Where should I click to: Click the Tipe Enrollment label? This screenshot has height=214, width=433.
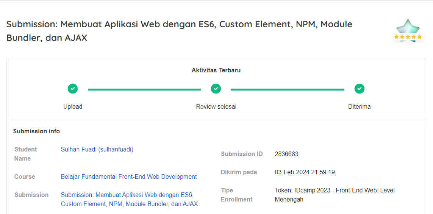pos(237,195)
